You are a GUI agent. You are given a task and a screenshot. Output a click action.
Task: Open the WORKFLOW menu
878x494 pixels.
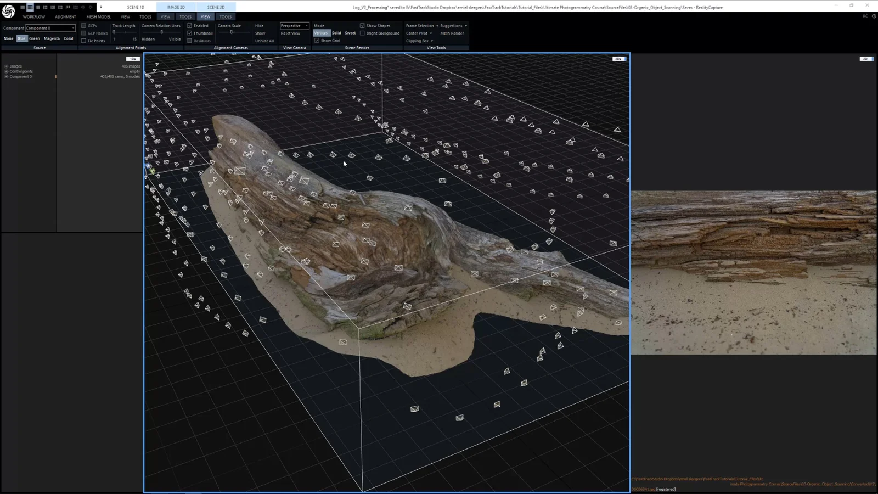(33, 16)
